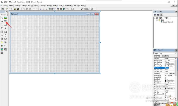Screen dimensions: 178x106
Task: Show Properties Window via toolbar icon
Action: tap(52, 9)
